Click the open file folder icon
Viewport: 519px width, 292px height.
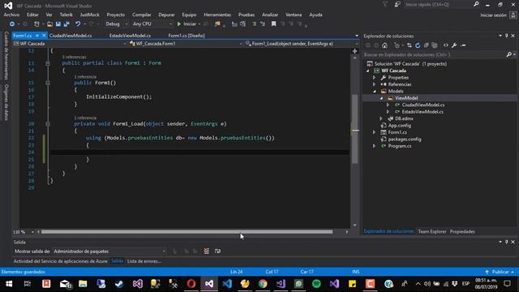click(49, 24)
